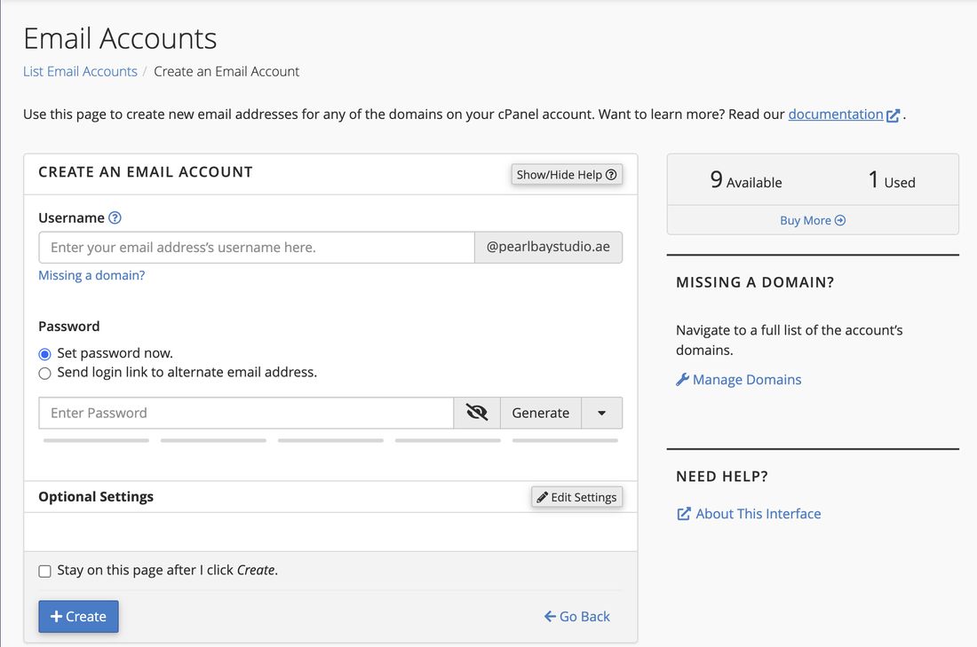The height and width of the screenshot is (647, 977).
Task: Click the 'Missing a domain?' link
Action: click(91, 275)
